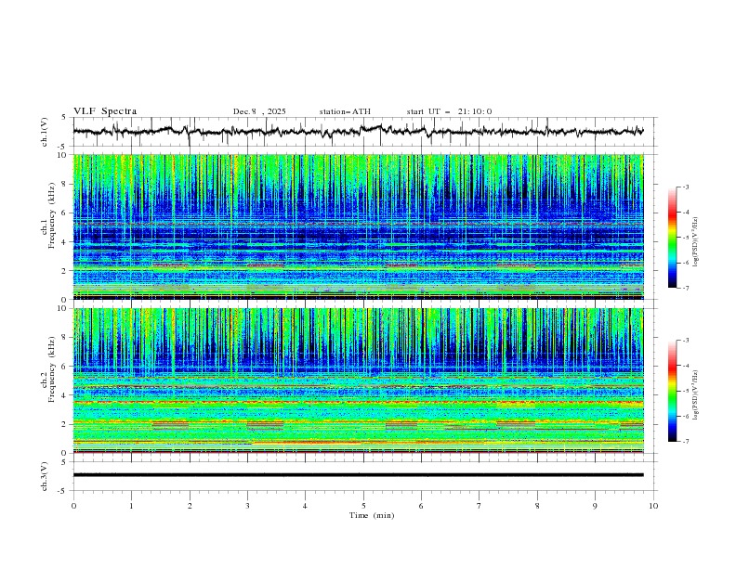Click the time axis tick label "1"

click(x=131, y=506)
